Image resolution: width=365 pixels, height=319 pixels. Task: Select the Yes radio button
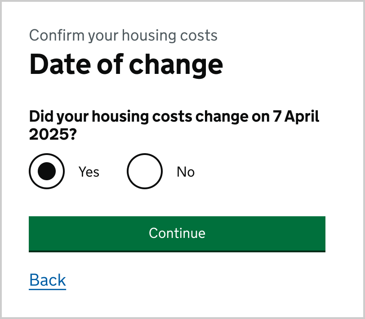[47, 171]
